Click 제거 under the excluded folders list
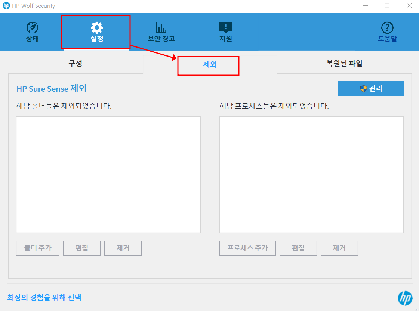419x311 pixels. [x=123, y=248]
